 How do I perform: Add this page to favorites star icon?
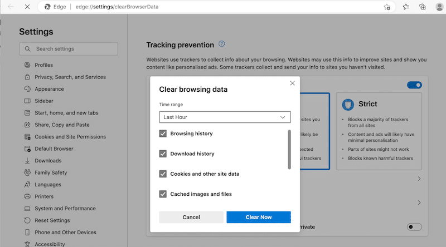click(x=387, y=7)
